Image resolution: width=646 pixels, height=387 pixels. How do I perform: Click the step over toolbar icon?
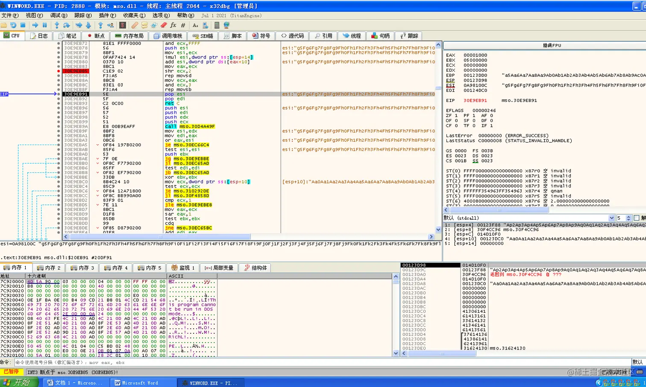tap(66, 25)
